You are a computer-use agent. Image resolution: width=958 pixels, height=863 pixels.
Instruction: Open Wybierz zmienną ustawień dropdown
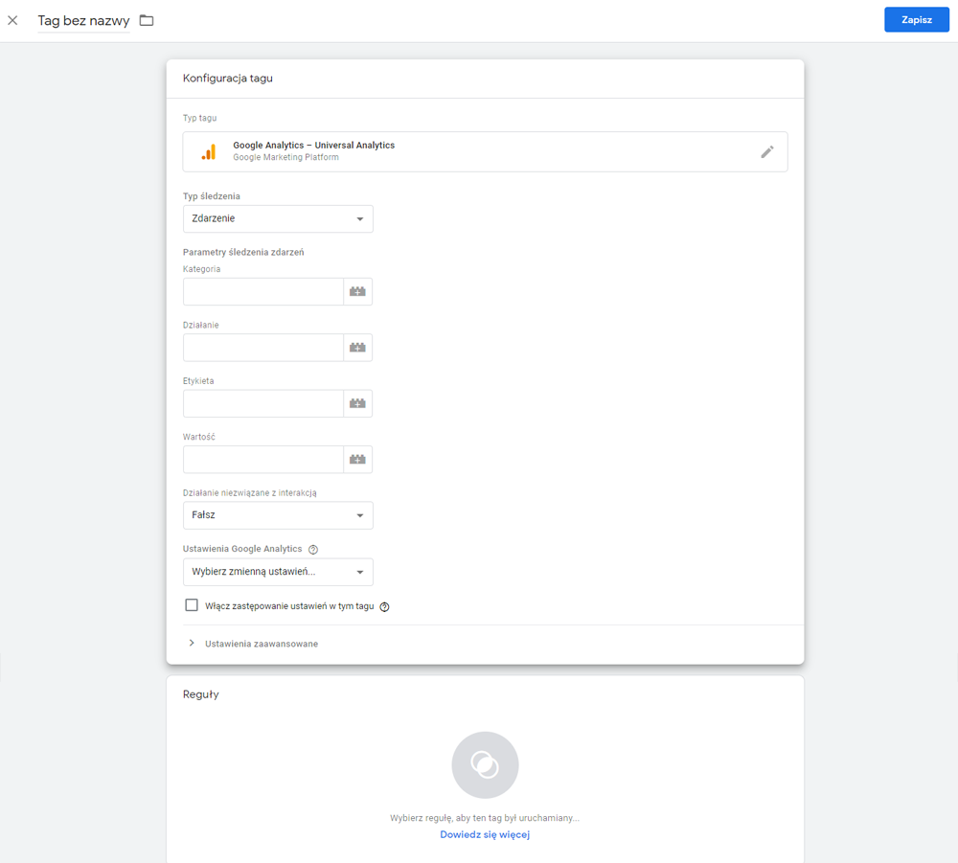[278, 572]
